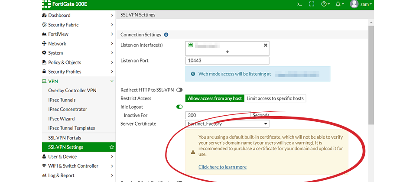Click the FortiGate 100E title text

[x=70, y=4]
